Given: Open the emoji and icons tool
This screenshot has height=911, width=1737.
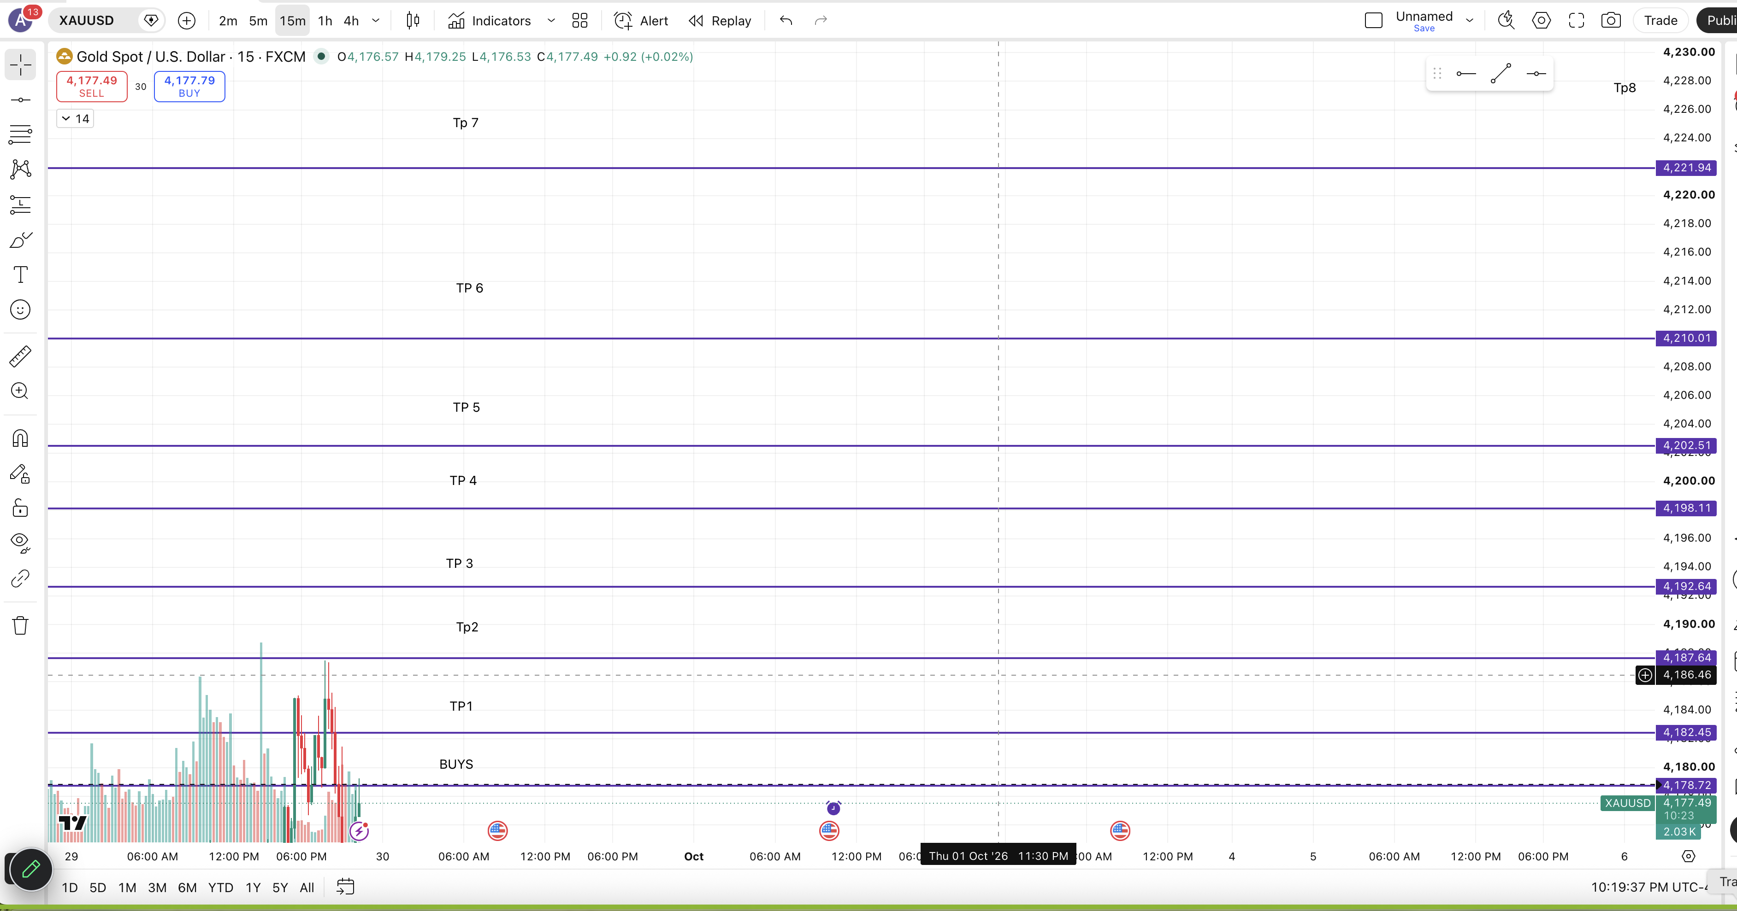Looking at the screenshot, I should tap(20, 310).
